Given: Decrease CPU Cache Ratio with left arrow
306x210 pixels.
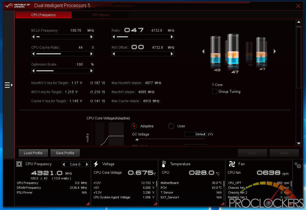Looking at the screenshot, I should [33, 54].
